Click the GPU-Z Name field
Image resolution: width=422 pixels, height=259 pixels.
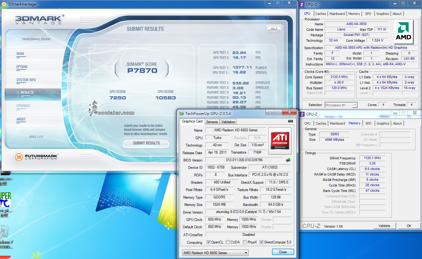coord(236,130)
